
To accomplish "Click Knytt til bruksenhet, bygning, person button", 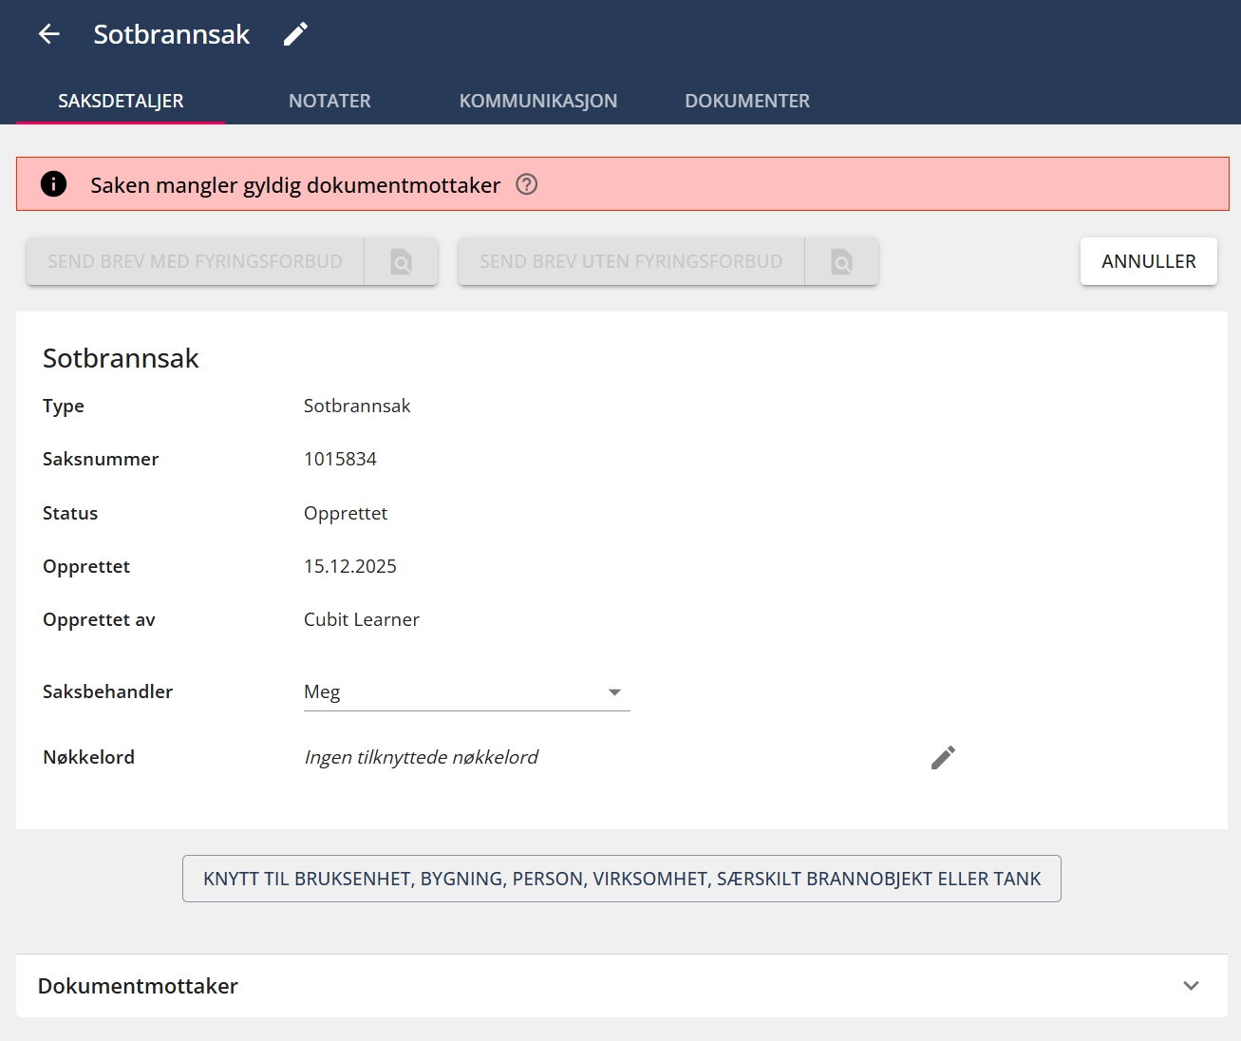I will 622,879.
